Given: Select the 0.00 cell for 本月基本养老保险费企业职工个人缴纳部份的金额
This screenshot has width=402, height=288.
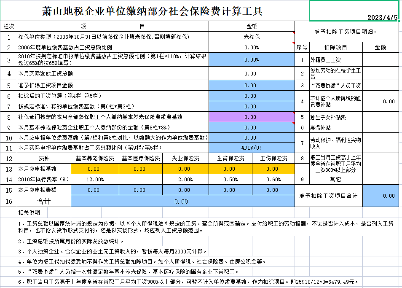Looking at the screenshot, I should 252,127.
